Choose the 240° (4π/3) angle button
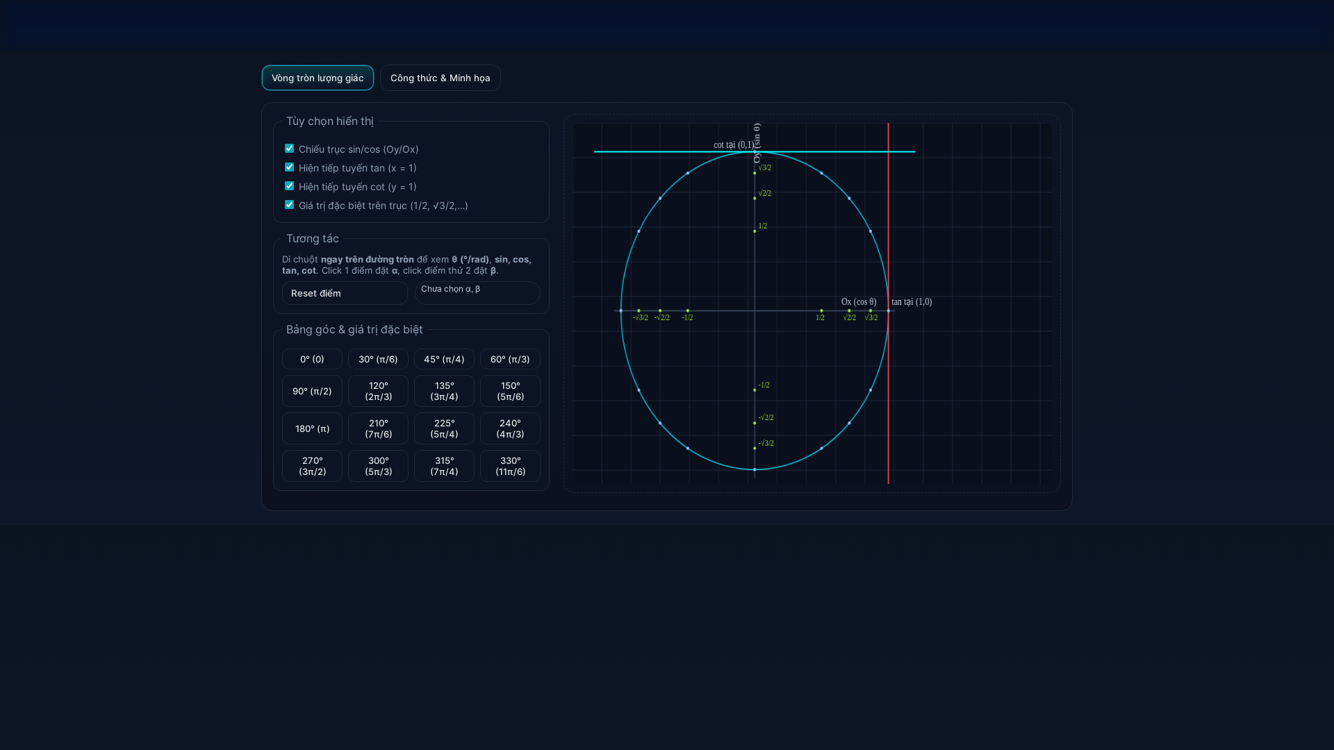1334x750 pixels. 510,428
